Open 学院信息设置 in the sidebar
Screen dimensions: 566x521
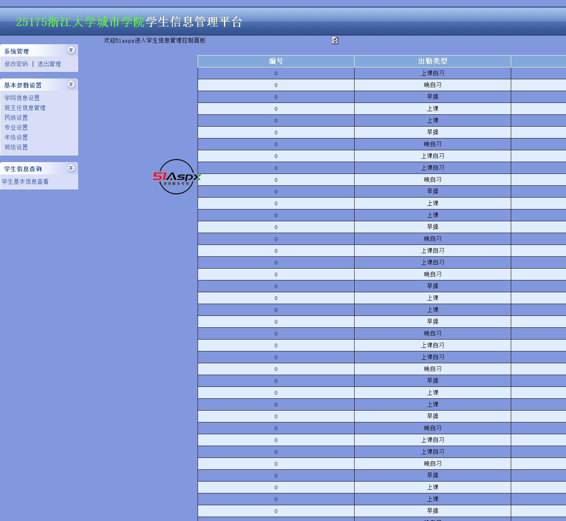pos(22,98)
